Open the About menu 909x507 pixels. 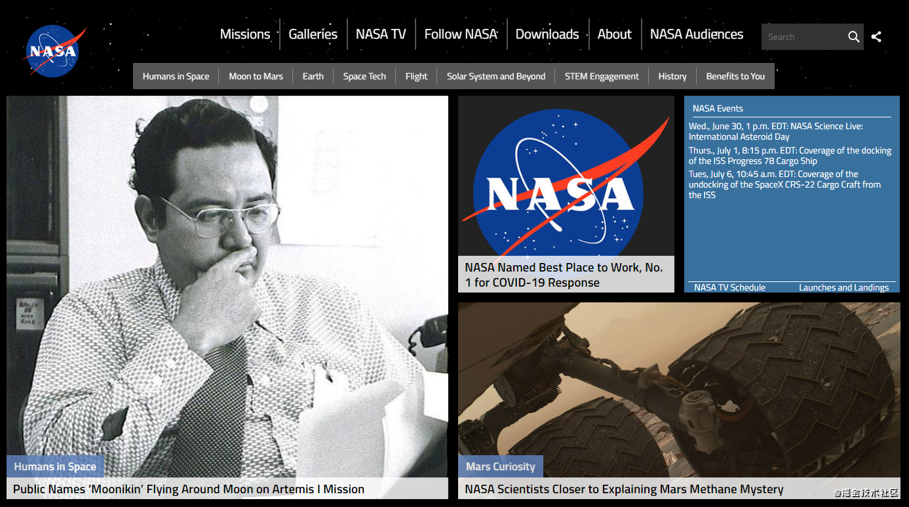(x=614, y=34)
